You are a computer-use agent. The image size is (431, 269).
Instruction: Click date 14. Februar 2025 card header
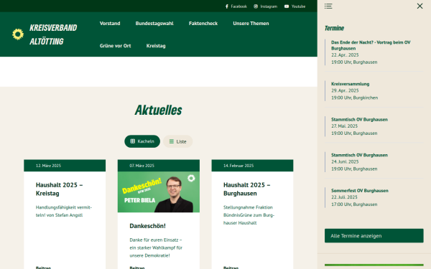point(252,166)
